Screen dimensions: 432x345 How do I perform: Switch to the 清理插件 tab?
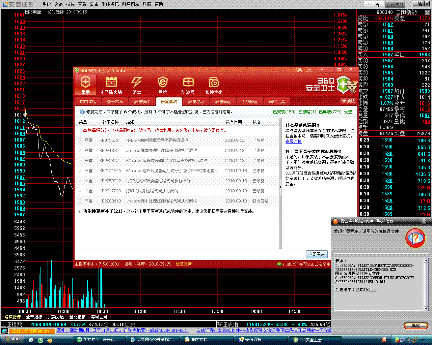coord(142,101)
